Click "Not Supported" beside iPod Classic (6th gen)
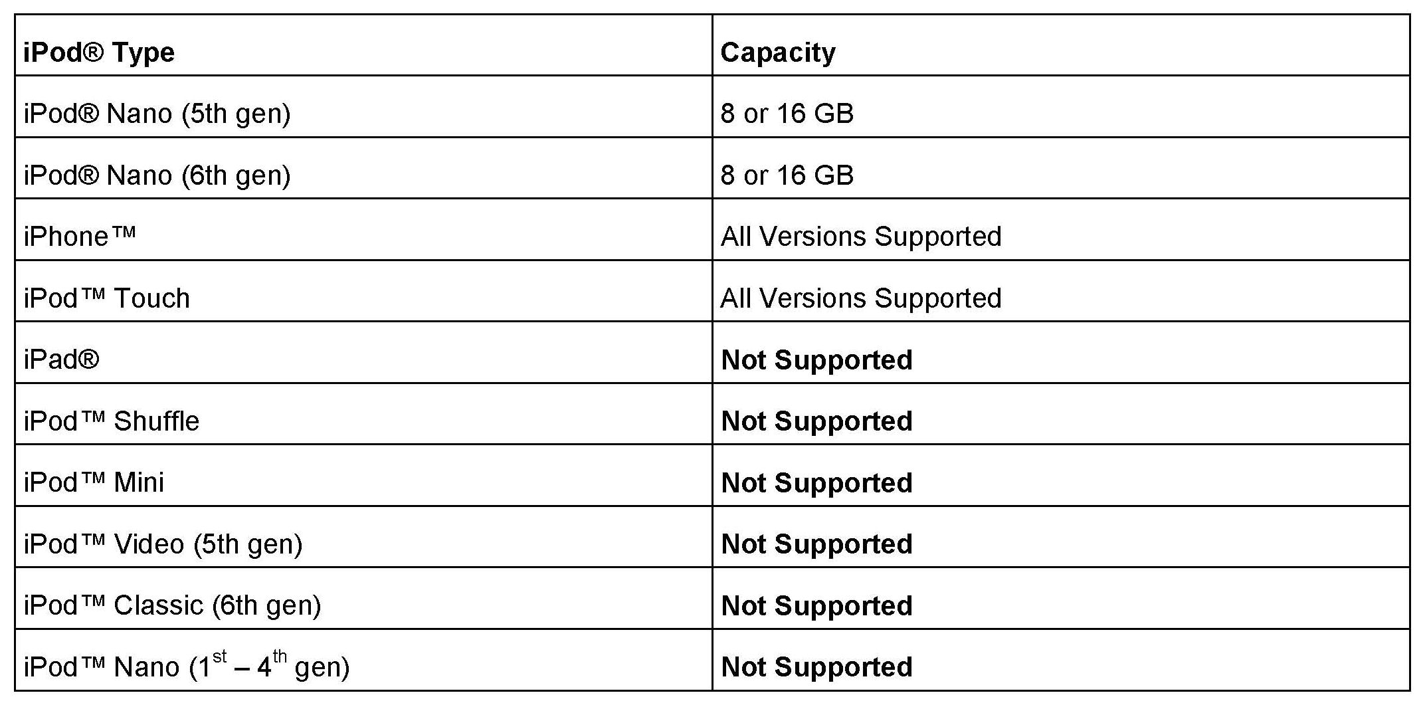Image resolution: width=1427 pixels, height=709 pixels. (816, 605)
